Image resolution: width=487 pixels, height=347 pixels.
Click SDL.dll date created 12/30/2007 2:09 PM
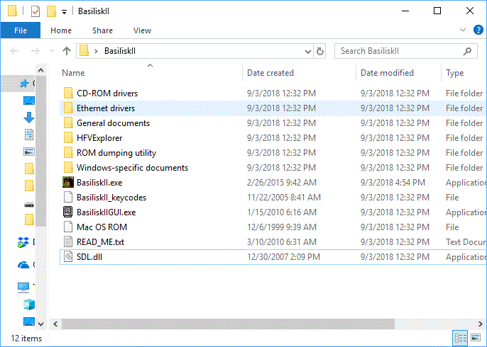[283, 257]
